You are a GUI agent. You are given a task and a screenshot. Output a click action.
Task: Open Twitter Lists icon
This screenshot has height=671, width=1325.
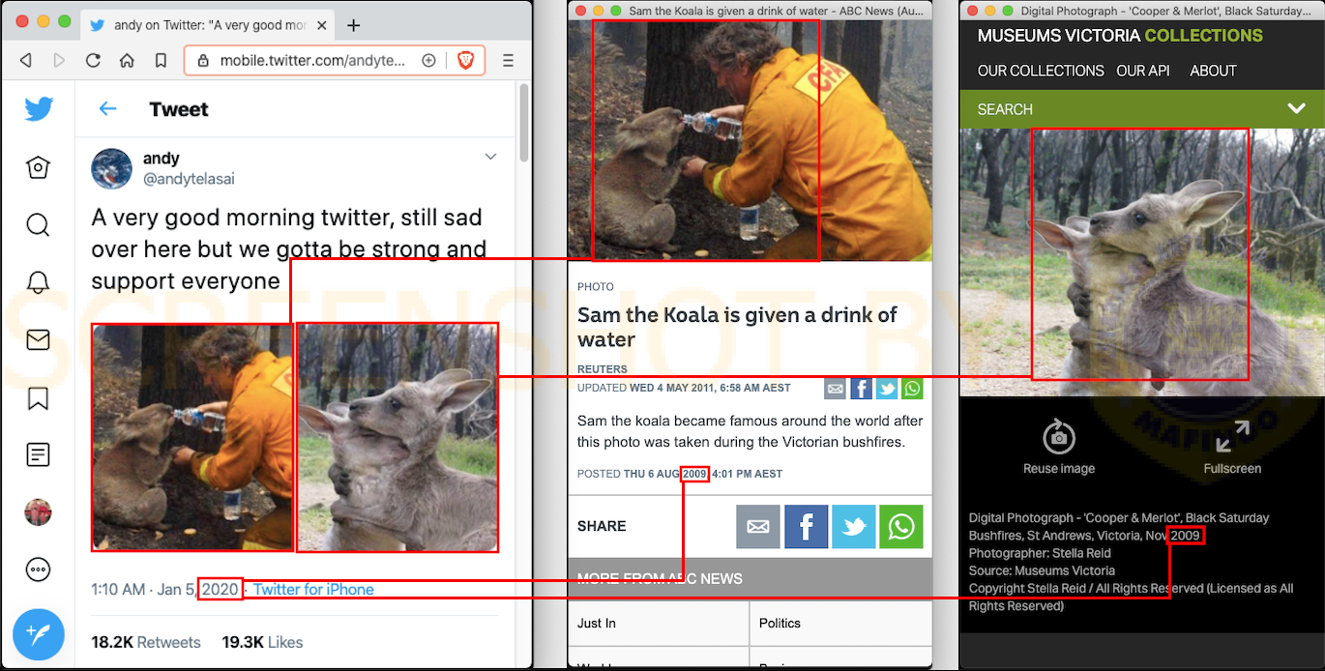(38, 454)
